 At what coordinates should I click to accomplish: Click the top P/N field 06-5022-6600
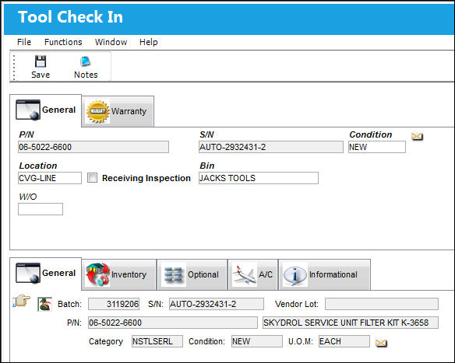tap(93, 147)
